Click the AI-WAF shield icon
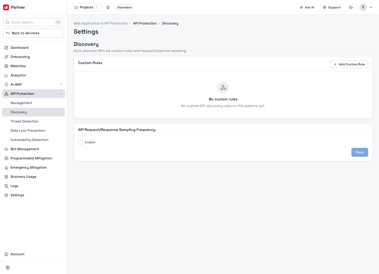The width and height of the screenshot is (379, 274). [6, 85]
